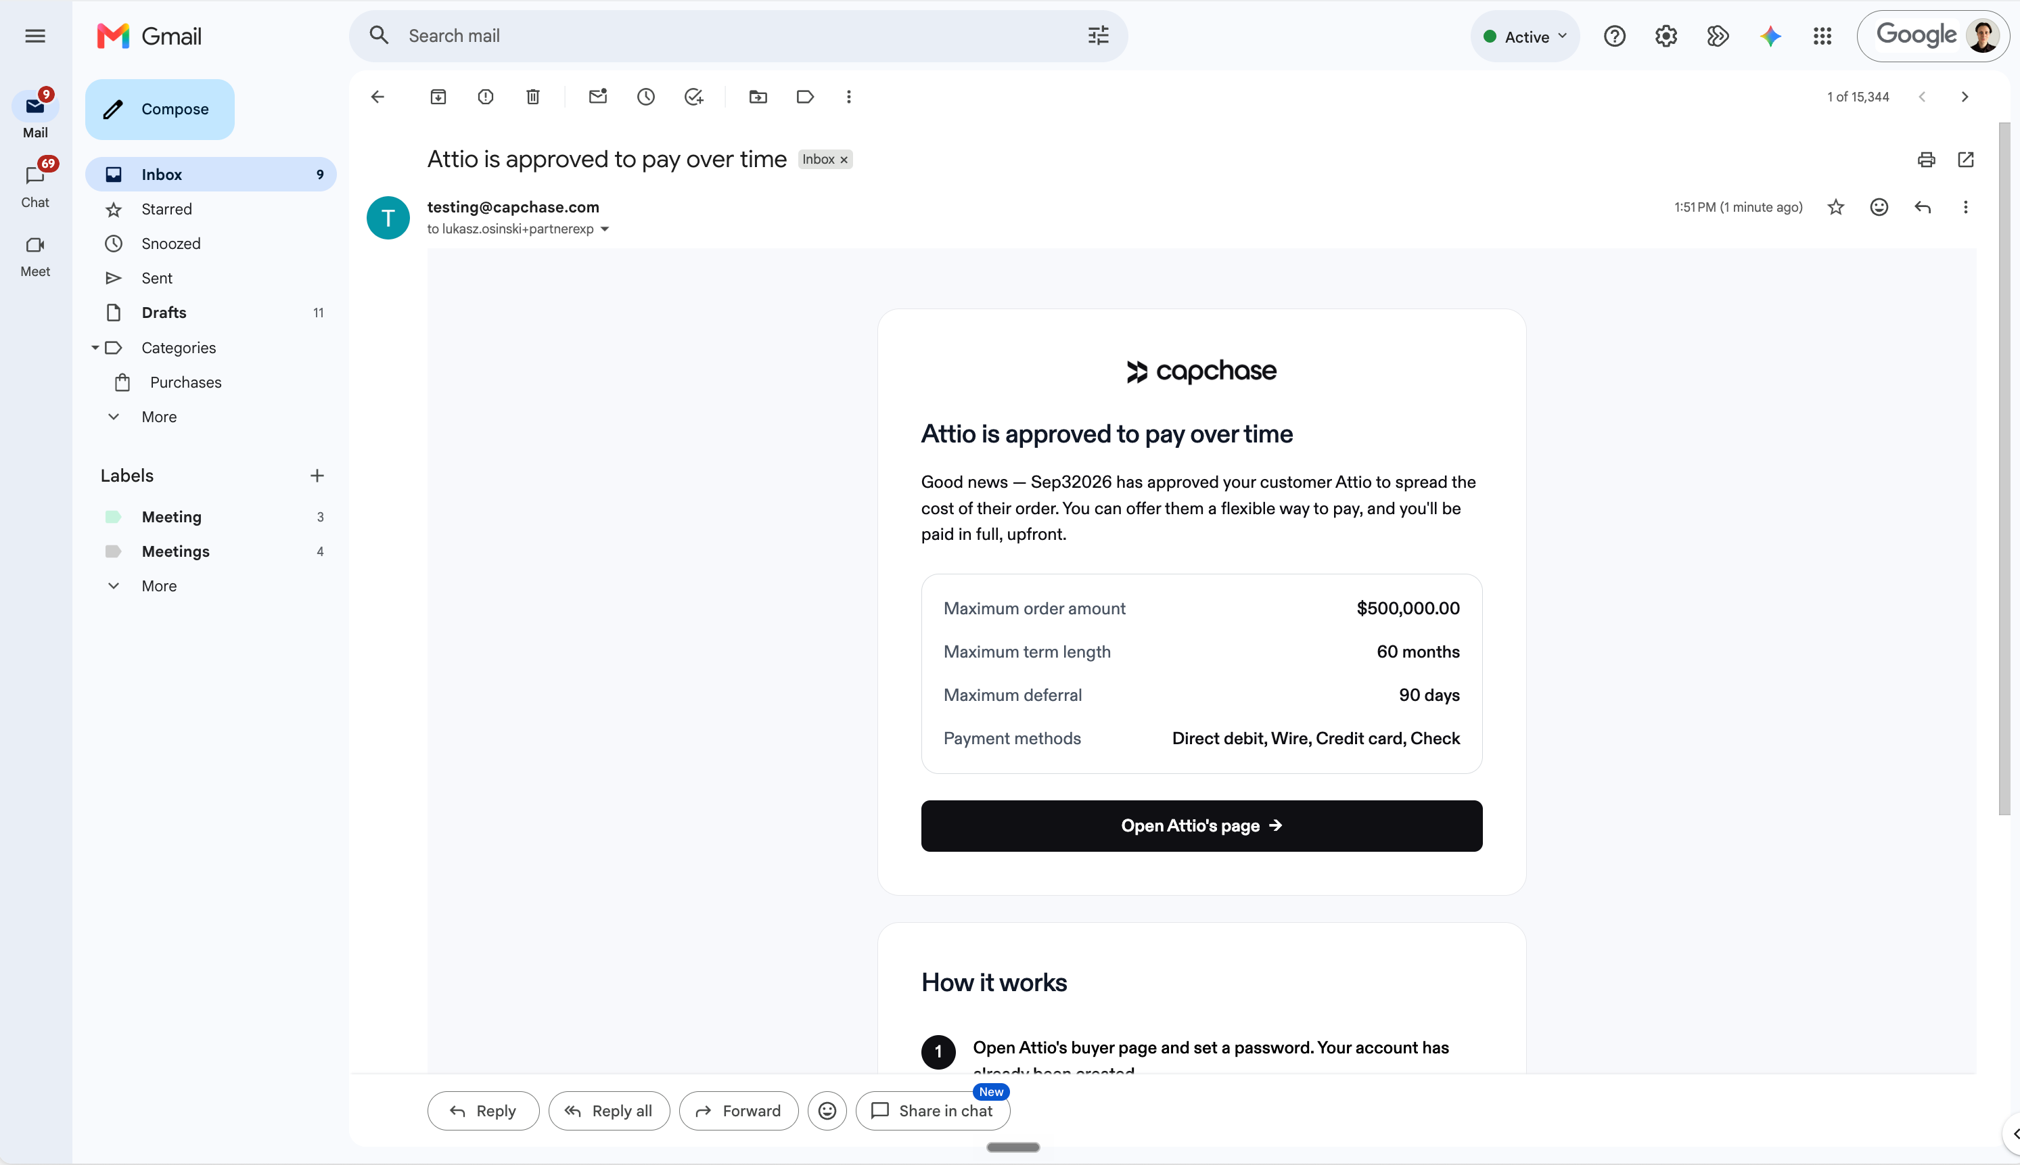Collapse the Categories section
The height and width of the screenshot is (1165, 2020).
click(95, 347)
